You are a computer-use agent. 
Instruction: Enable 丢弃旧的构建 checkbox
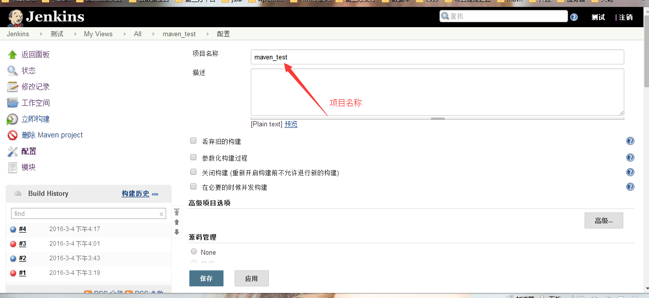pos(193,140)
